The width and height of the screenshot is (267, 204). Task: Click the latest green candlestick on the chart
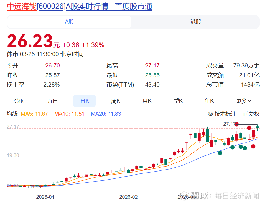tap(258, 127)
